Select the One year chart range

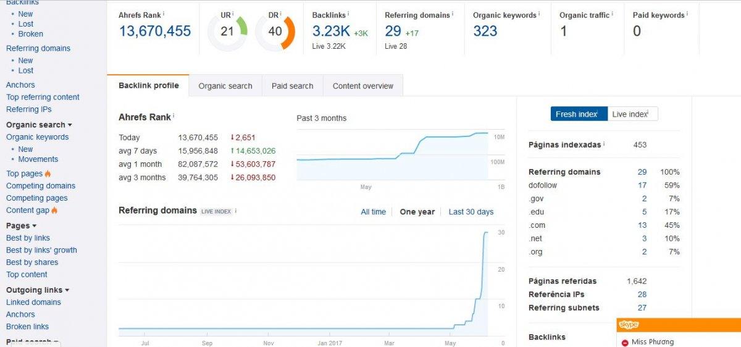tap(417, 212)
